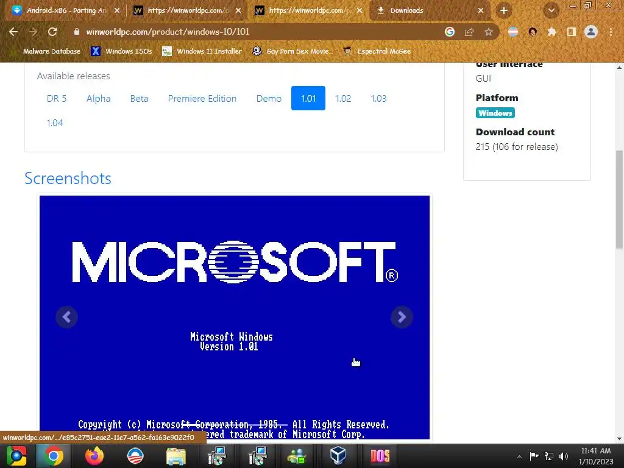This screenshot has width=624, height=468.
Task: Click the page vertical scrollbar thumb
Action: tap(619, 200)
